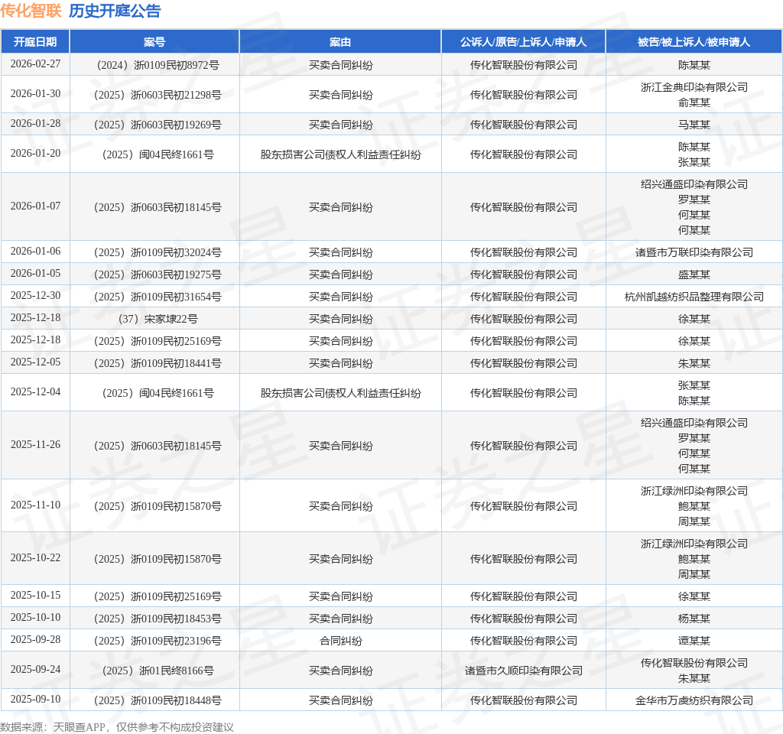783x734 pixels.
Task: Click case number (2025)浙0603民初19275号
Action: click(158, 274)
